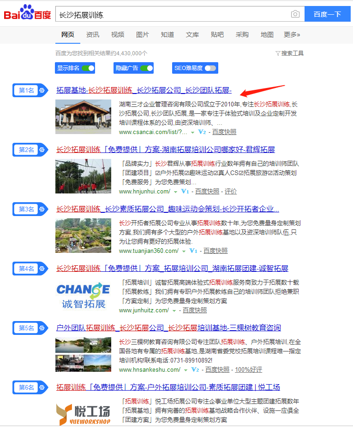Expand dropdown arrow after www.tuanjian360.com URL
This screenshot has height=427, width=353.
pos(184,252)
